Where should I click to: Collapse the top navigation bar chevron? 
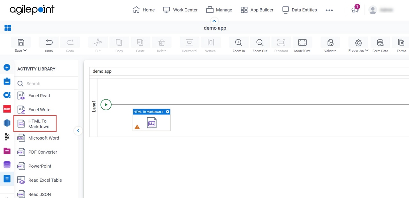tap(214, 21)
